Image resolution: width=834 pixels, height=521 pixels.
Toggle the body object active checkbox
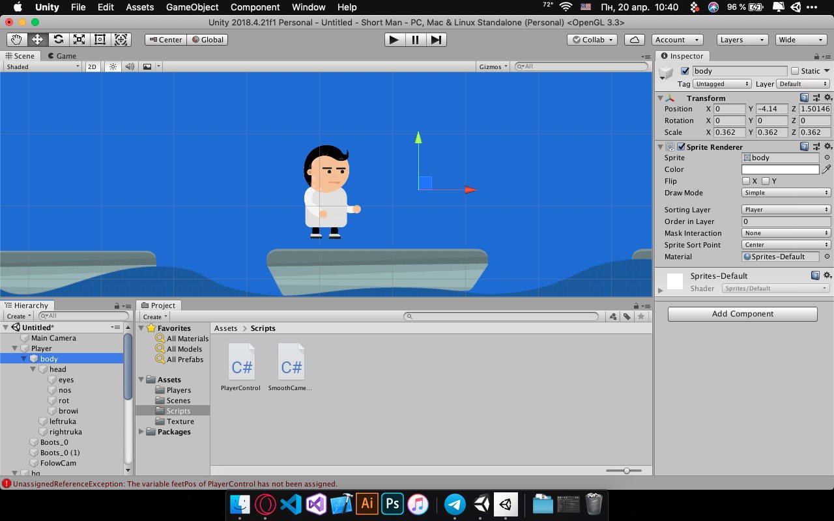pos(685,71)
